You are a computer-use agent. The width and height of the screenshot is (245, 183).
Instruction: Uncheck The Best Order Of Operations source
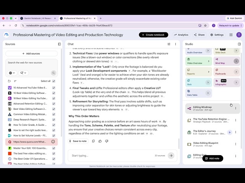click(x=54, y=159)
